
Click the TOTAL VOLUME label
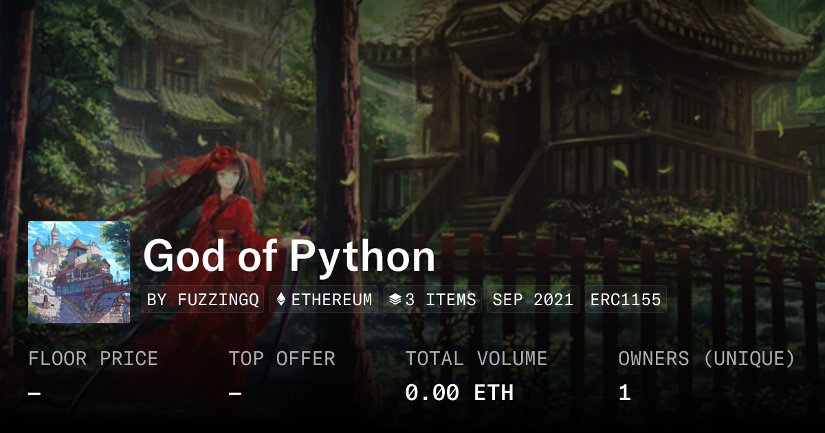(x=476, y=359)
